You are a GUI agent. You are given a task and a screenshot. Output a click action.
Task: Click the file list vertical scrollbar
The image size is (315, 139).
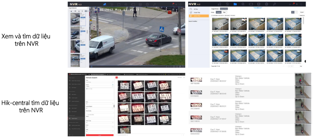click(x=303, y=20)
